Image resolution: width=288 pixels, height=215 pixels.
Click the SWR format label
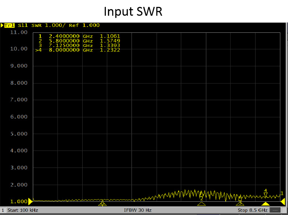coord(36,25)
